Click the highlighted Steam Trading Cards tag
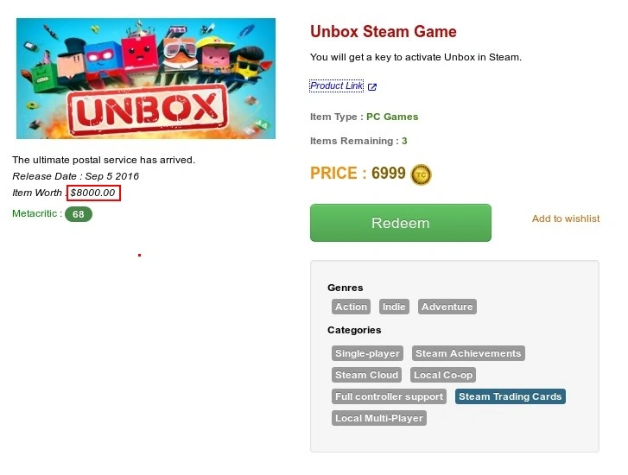The image size is (628, 475). [x=511, y=396]
